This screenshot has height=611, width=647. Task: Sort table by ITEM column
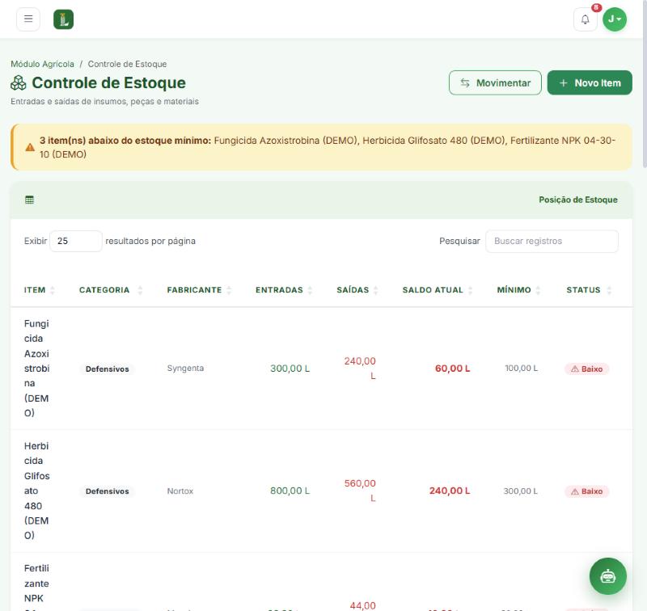pos(39,290)
